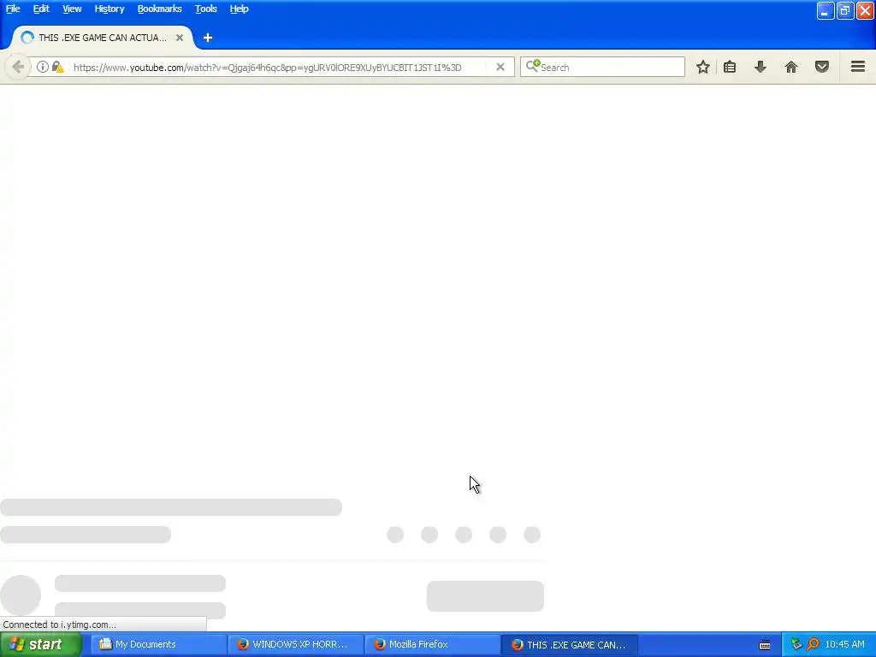The width and height of the screenshot is (876, 657).
Task: Click the insecure connection lock warning icon
Action: [x=58, y=67]
